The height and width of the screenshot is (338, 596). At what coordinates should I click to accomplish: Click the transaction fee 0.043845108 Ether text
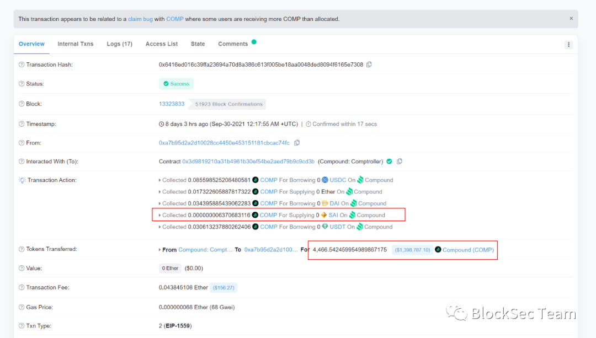183,287
